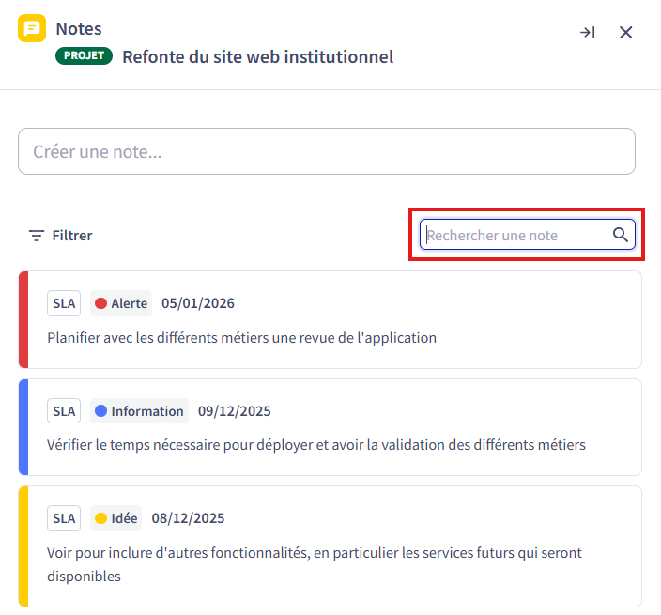Image resolution: width=661 pixels, height=615 pixels.
Task: Click the green PROJET badge
Action: (85, 56)
